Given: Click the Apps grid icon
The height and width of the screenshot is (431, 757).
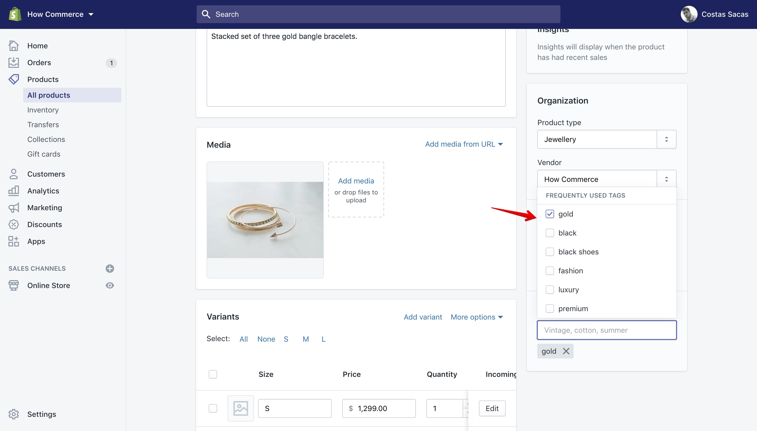Looking at the screenshot, I should pyautogui.click(x=14, y=241).
